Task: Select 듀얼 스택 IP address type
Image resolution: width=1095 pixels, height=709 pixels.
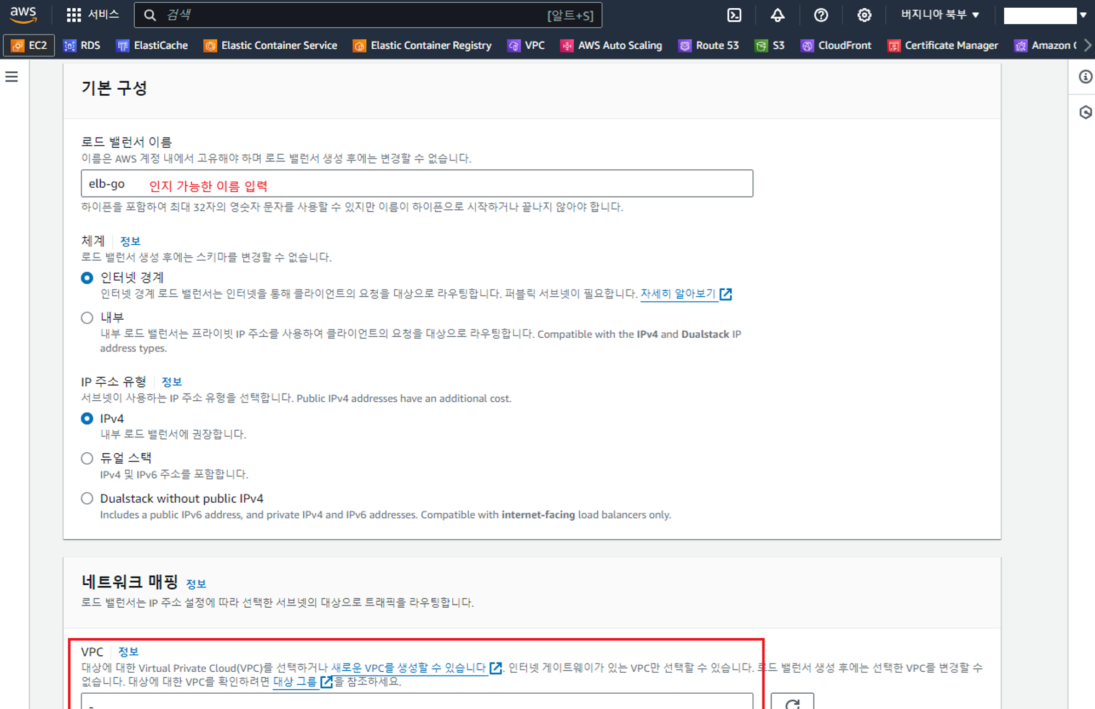Action: click(x=87, y=458)
